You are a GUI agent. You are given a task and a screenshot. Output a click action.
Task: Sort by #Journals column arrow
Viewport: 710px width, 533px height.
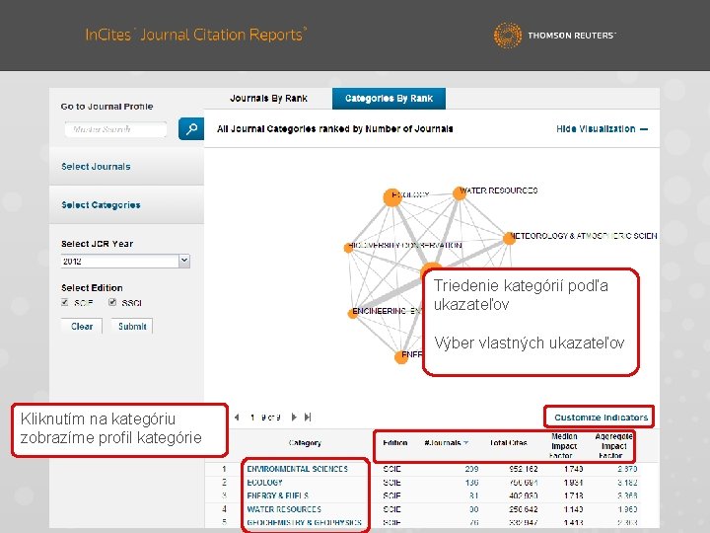(x=465, y=443)
